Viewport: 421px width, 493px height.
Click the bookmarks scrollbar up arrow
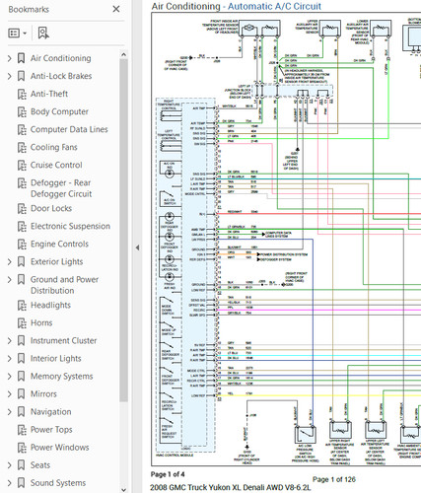pos(123,54)
